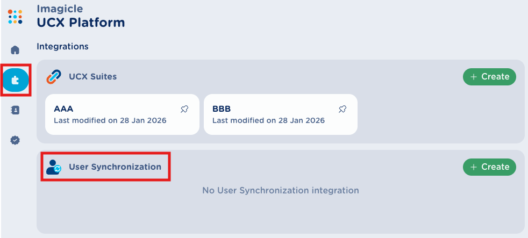
Task: Select the User Synchronization section title
Action: click(x=115, y=167)
